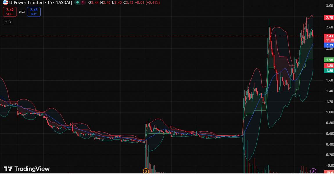The image size is (334, 174).
Task: Click the H2.46 high value
Action: pos(105,3)
